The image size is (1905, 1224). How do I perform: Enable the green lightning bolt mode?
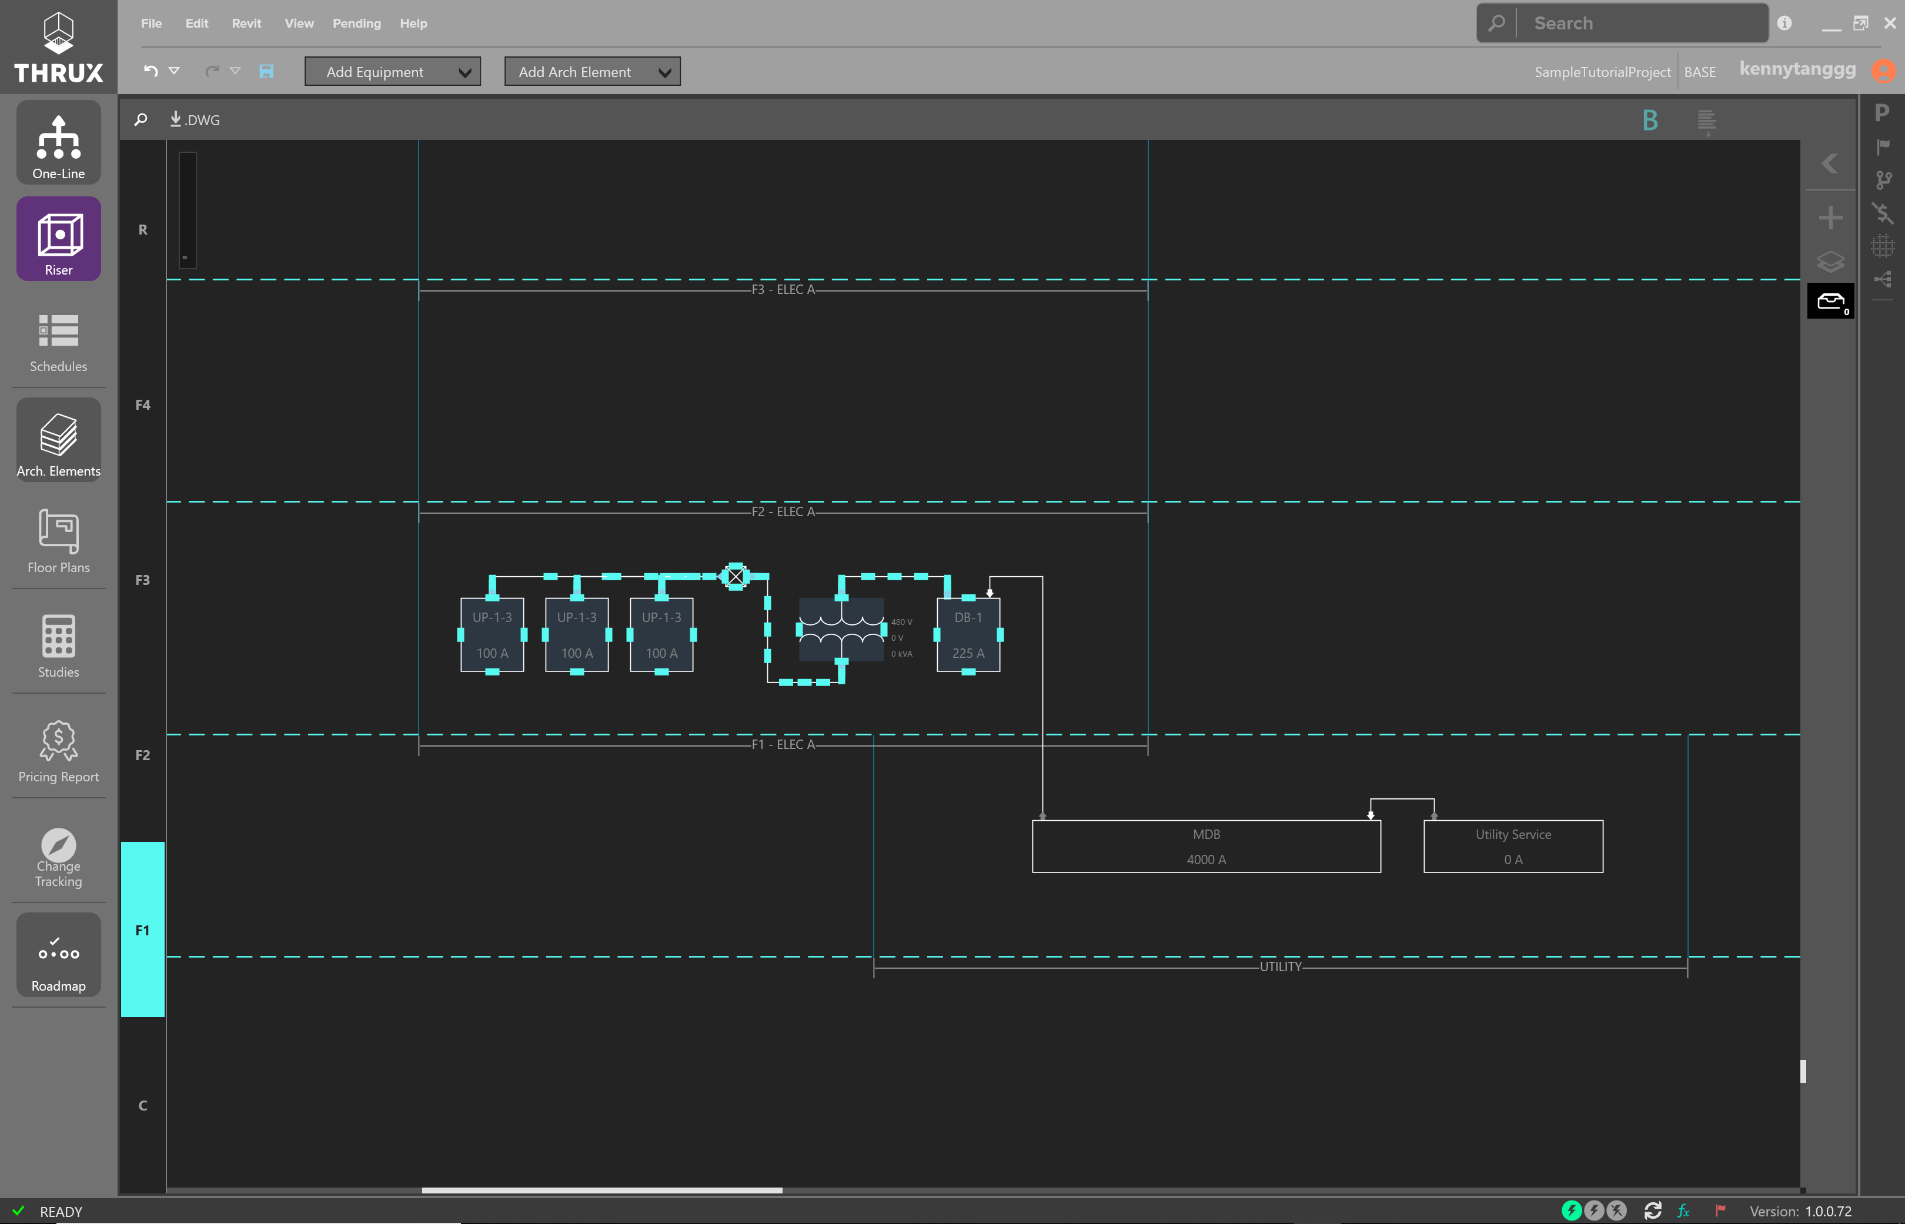(1571, 1210)
